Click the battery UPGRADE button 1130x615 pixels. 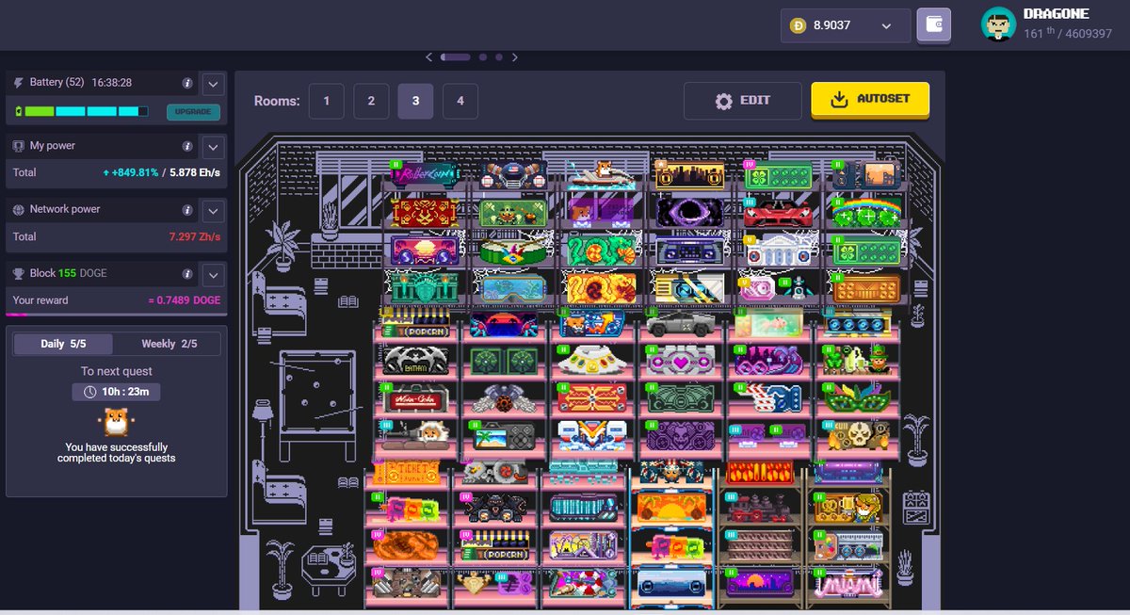(x=194, y=113)
